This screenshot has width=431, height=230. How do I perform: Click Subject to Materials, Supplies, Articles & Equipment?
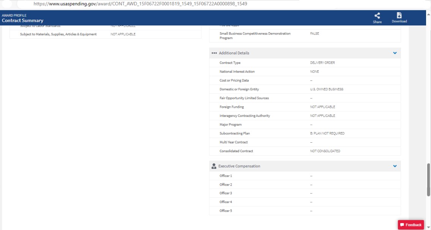click(58, 34)
